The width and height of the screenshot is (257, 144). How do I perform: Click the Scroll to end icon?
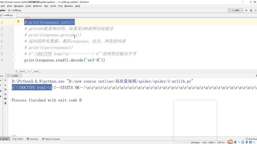pos(5,94)
